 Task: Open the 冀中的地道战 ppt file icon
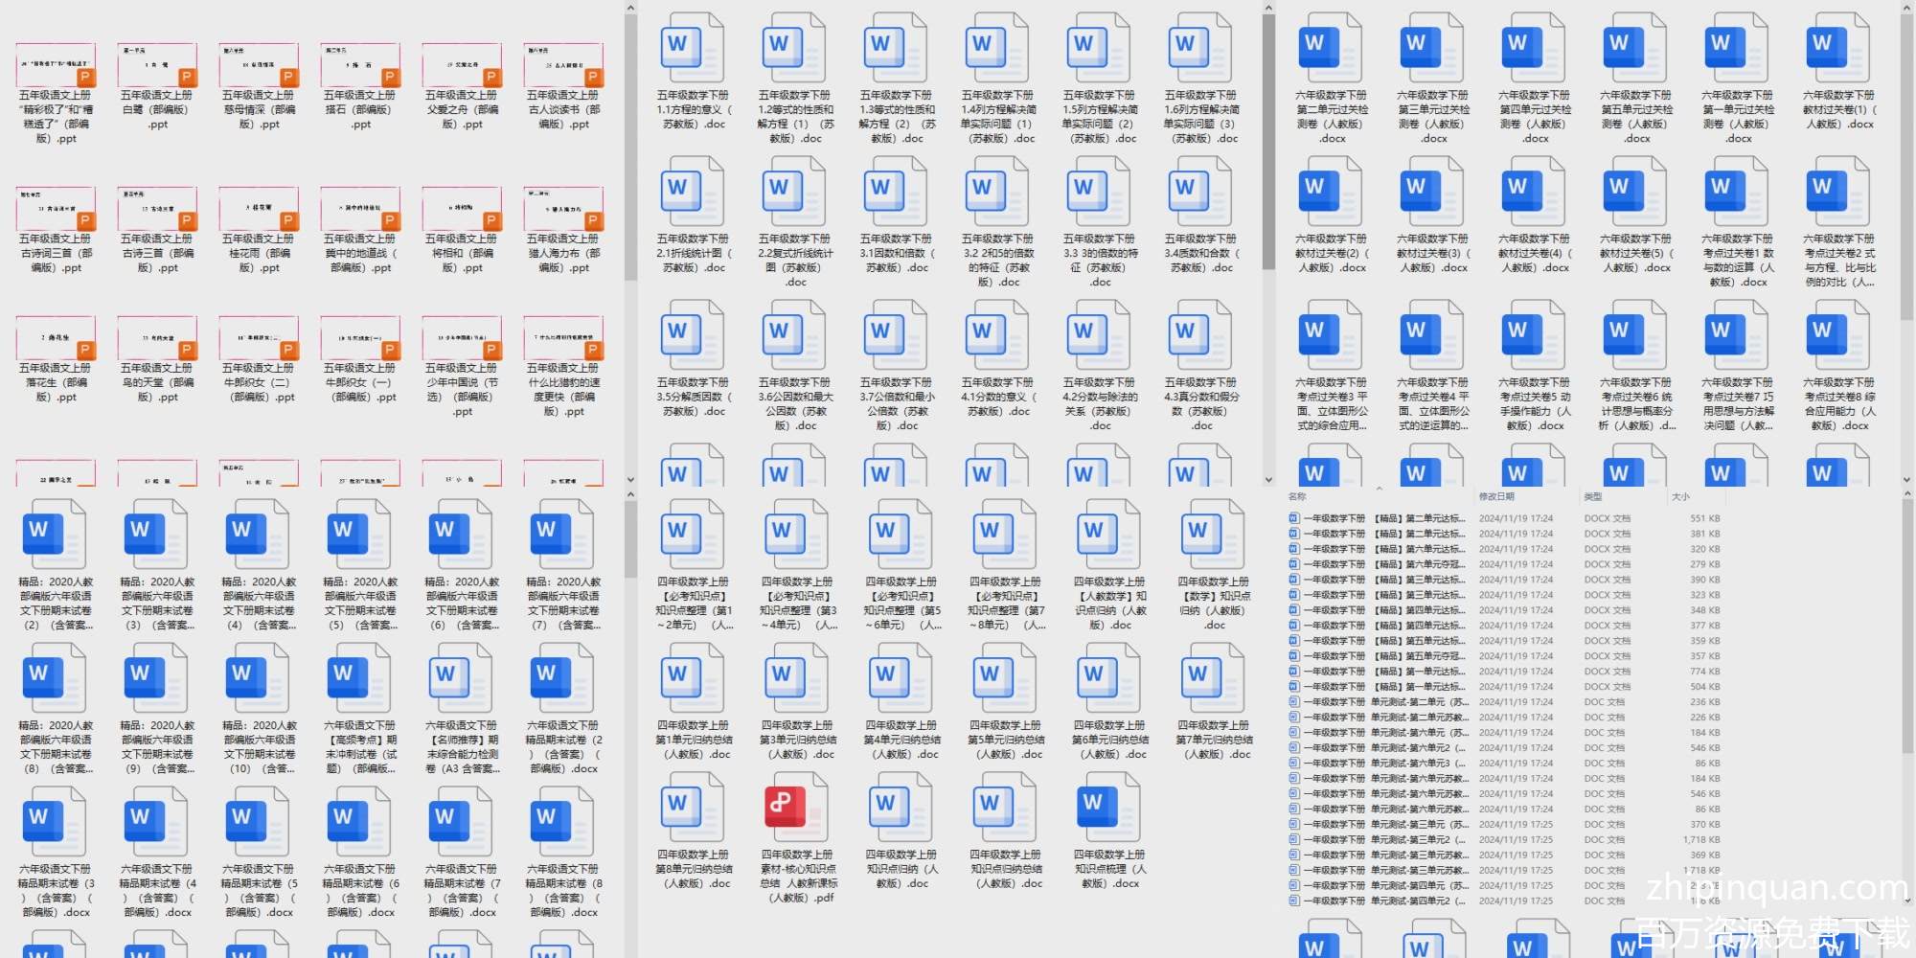click(x=360, y=208)
